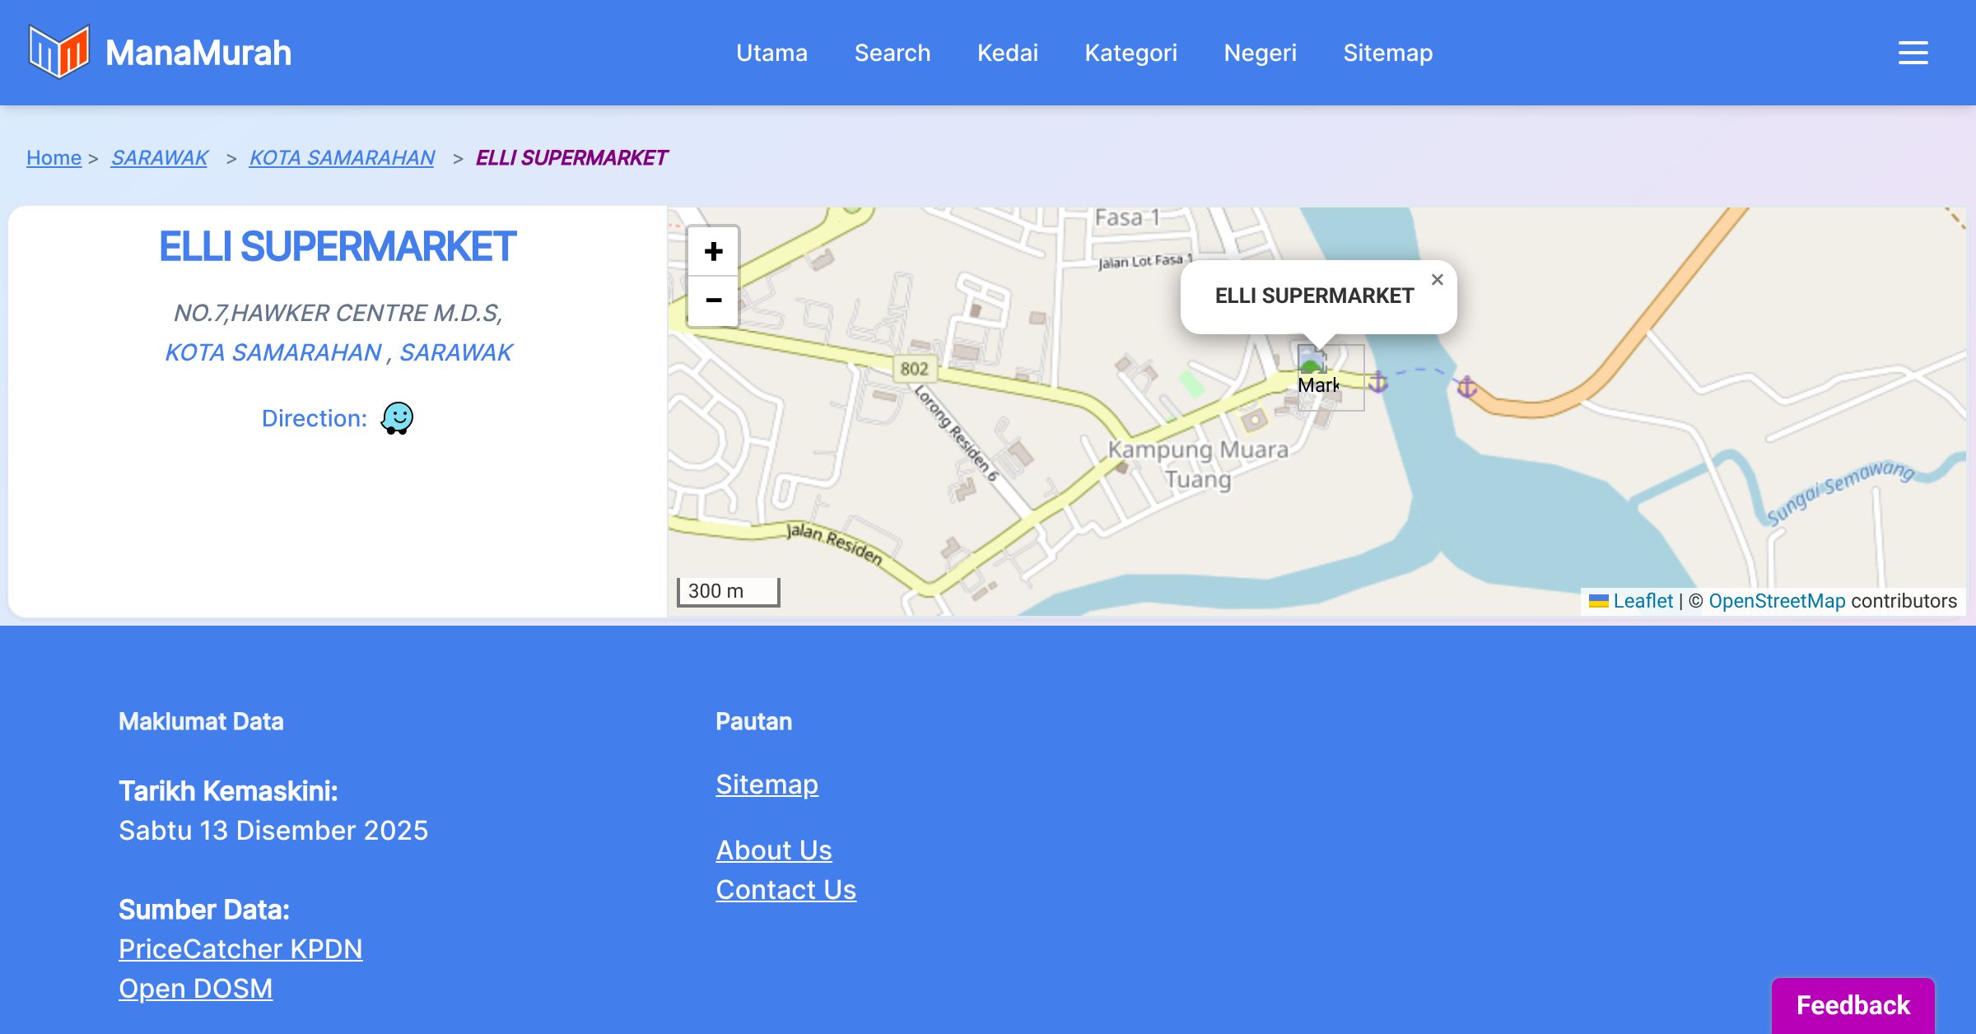Select Negeri in top navigation
Screen dimensions: 1976x1034
coord(1260,53)
